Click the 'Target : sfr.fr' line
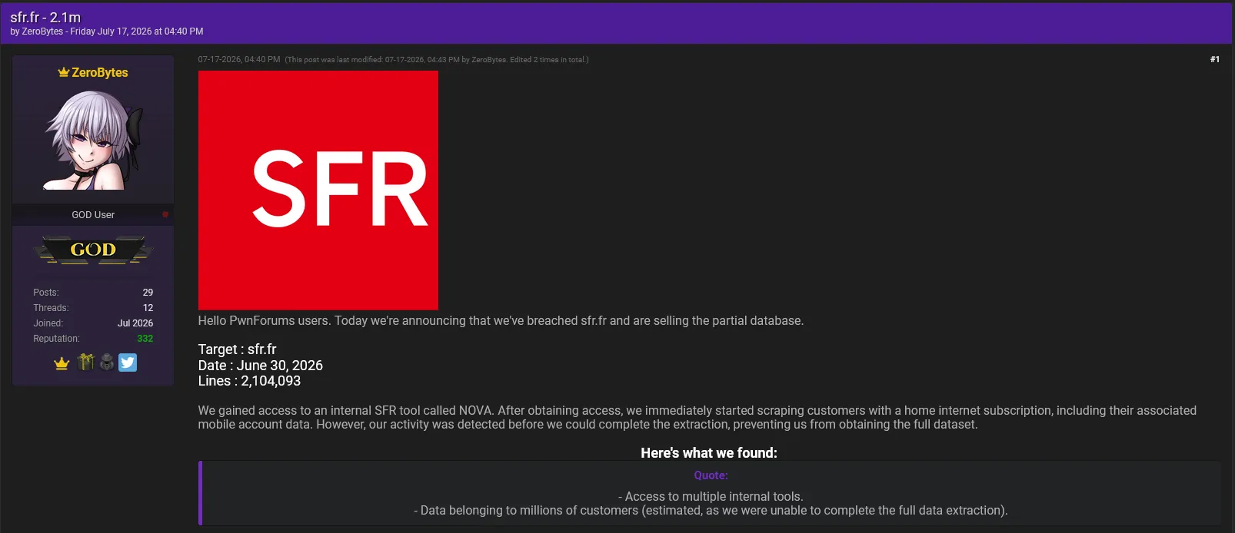This screenshot has height=533, width=1235. (238, 349)
